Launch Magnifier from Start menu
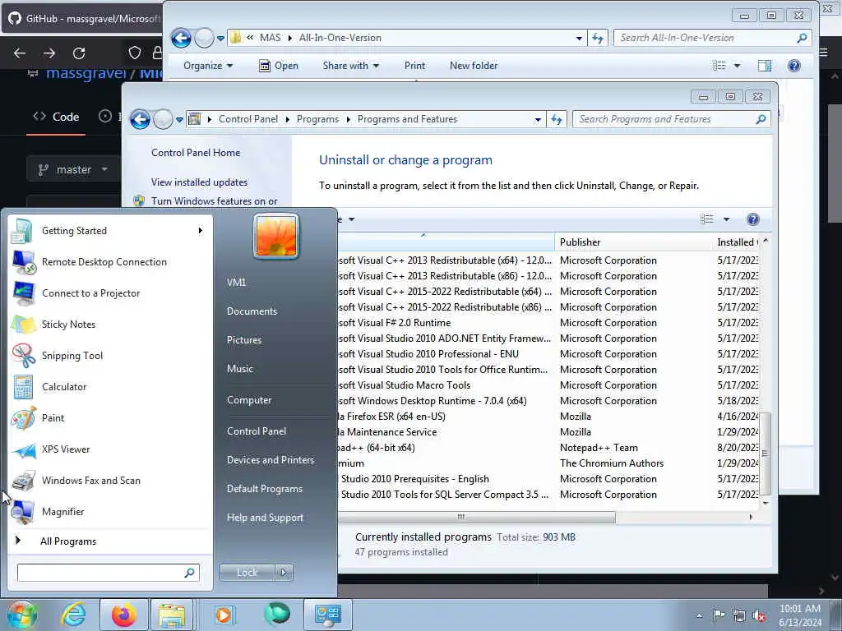Viewport: 842px width, 631px height. (62, 511)
